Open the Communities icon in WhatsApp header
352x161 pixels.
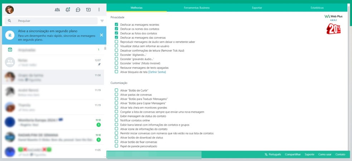pos(57,10)
